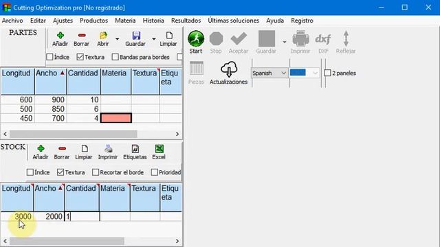Add a new part with Añadir in PARTES

point(60,39)
